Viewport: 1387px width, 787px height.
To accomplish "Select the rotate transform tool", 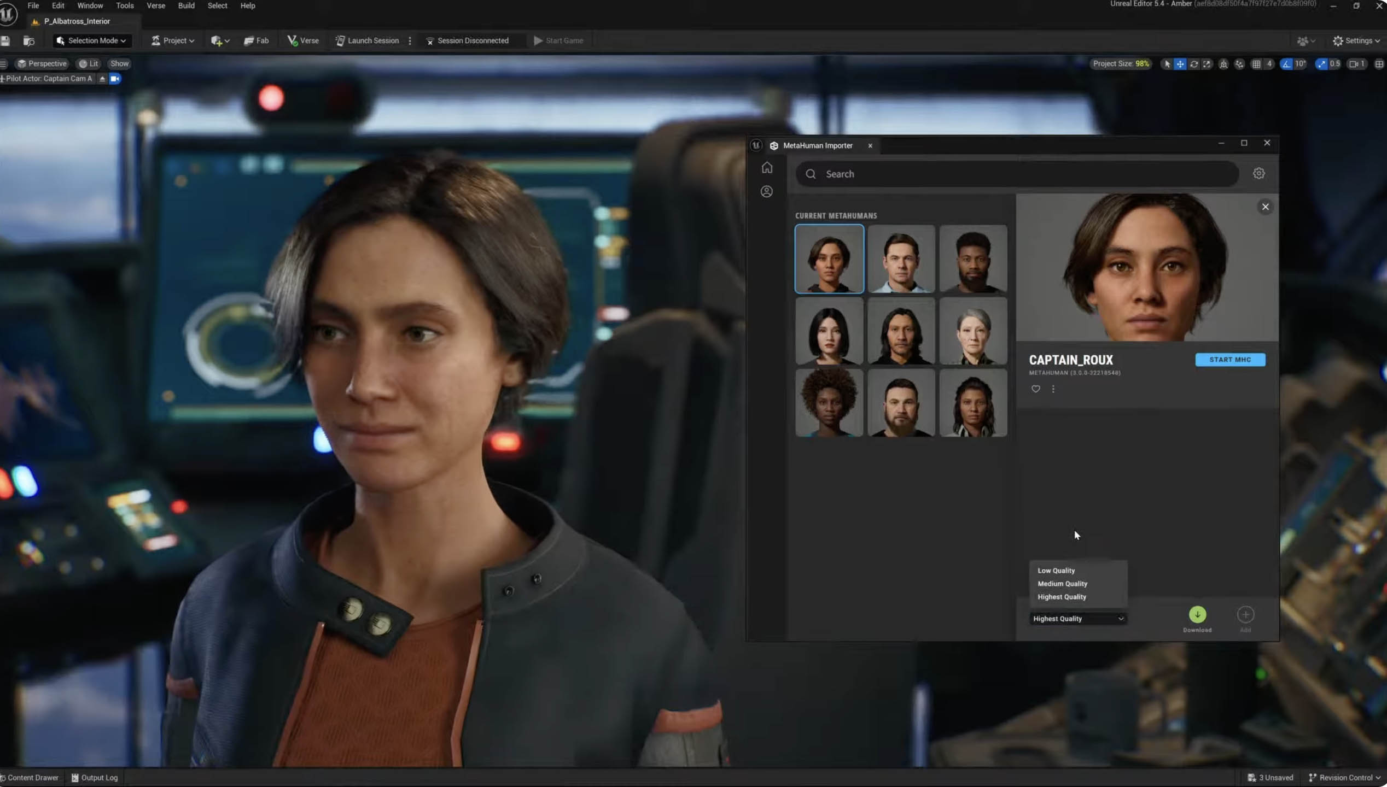I will click(x=1194, y=64).
